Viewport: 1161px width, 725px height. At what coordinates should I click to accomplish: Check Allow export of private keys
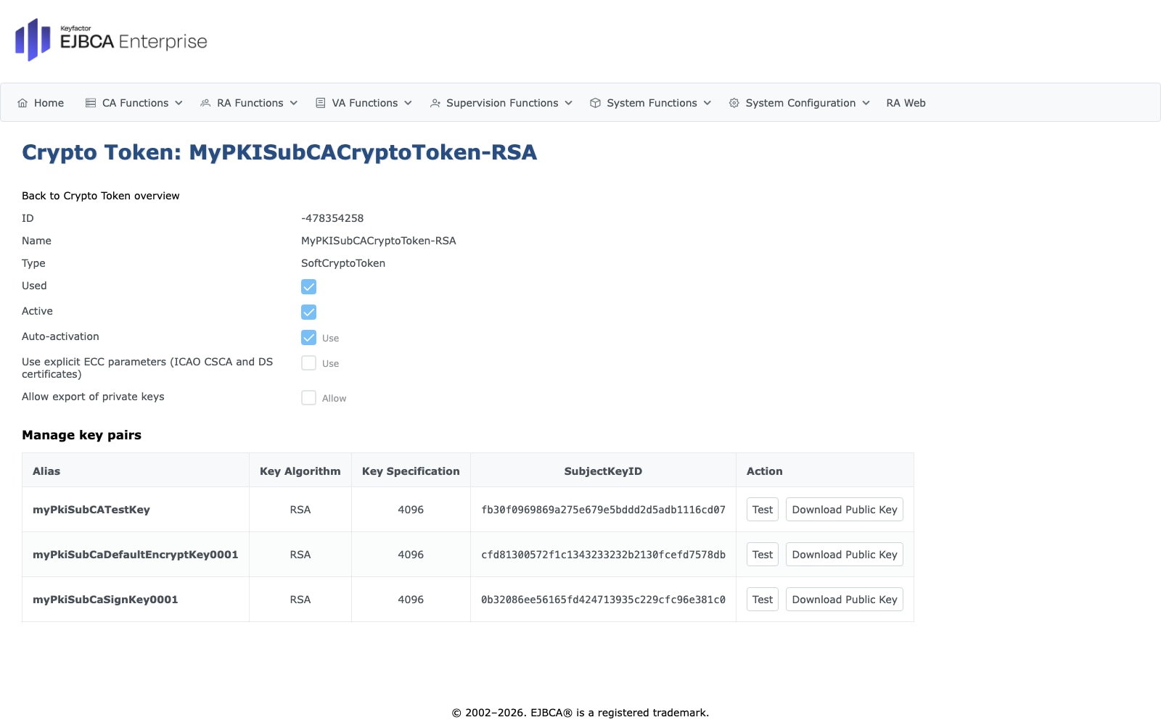click(308, 397)
